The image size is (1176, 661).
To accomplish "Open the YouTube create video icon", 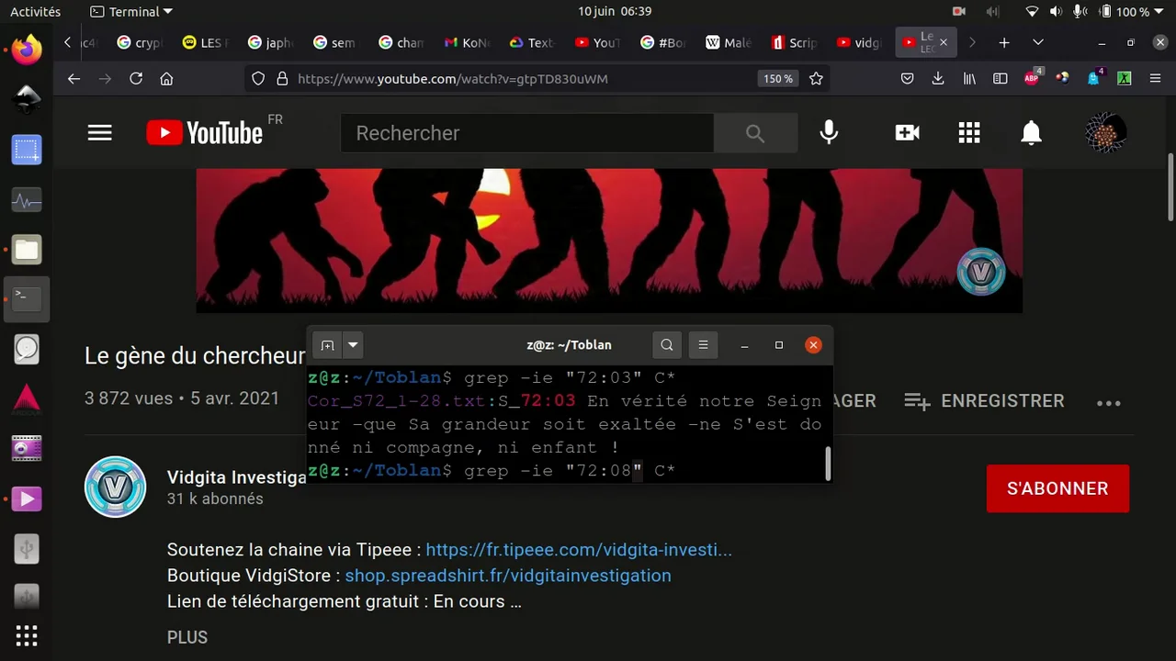I will [907, 133].
